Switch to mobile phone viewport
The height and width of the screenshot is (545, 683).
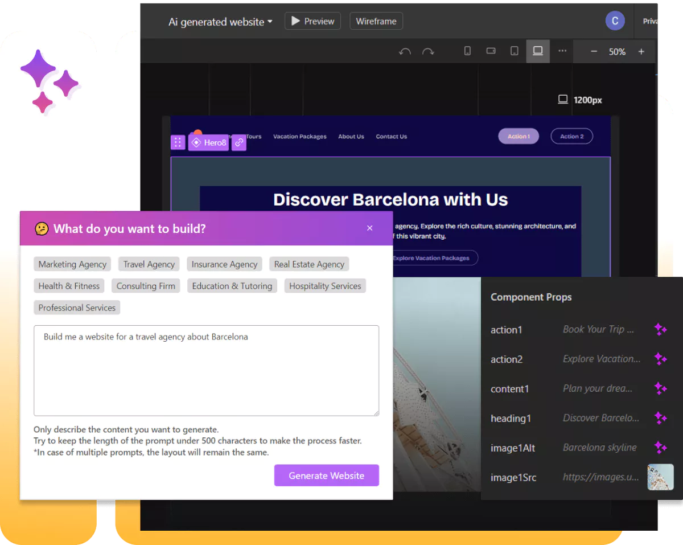point(467,51)
